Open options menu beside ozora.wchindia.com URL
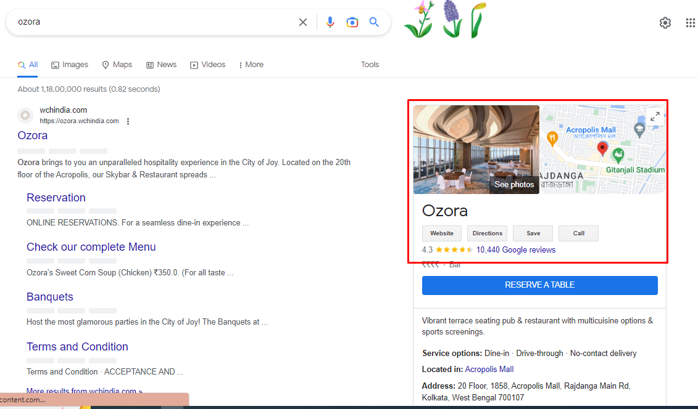 tap(128, 121)
